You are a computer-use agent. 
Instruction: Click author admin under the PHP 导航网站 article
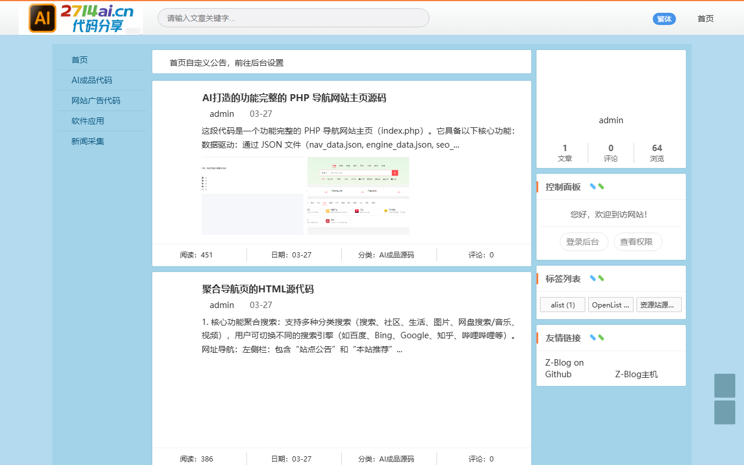pyautogui.click(x=222, y=114)
